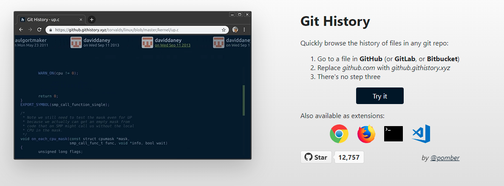
Task: Click the Also available as extensions text
Action: pos(343,116)
